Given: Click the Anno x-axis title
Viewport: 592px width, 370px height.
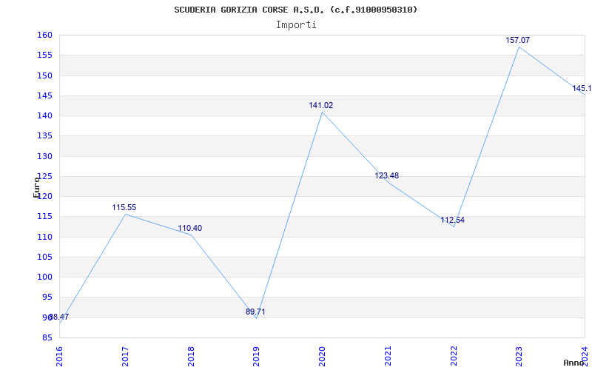Looking at the screenshot, I should pyautogui.click(x=574, y=363).
